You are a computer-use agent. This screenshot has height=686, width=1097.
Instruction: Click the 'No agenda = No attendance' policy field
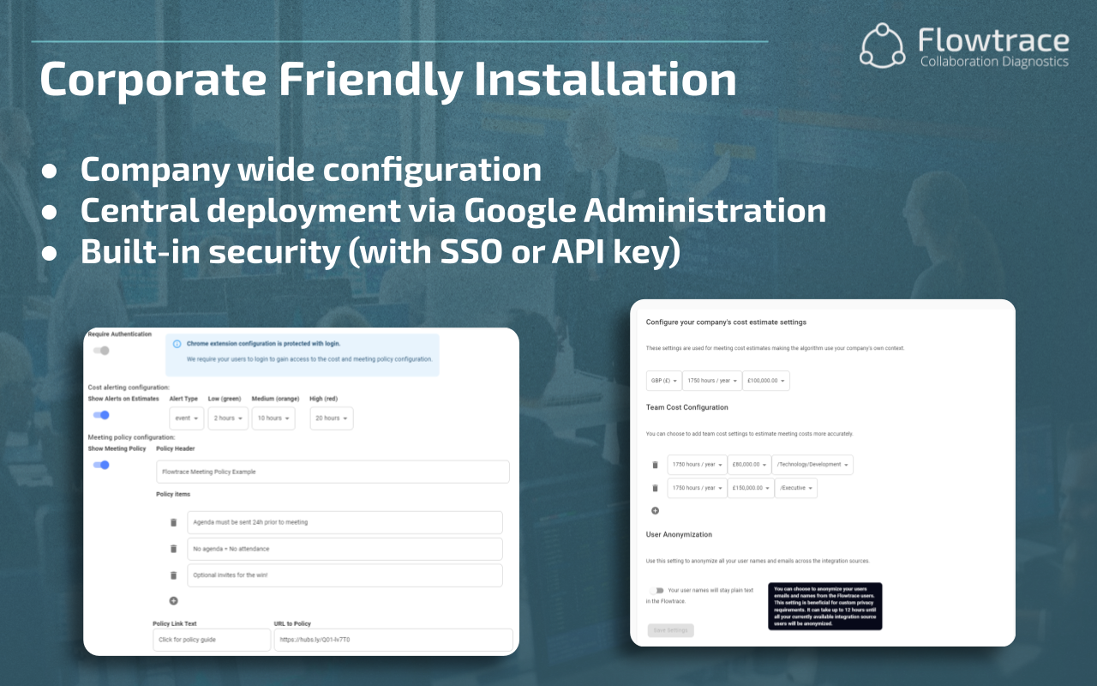click(x=345, y=549)
